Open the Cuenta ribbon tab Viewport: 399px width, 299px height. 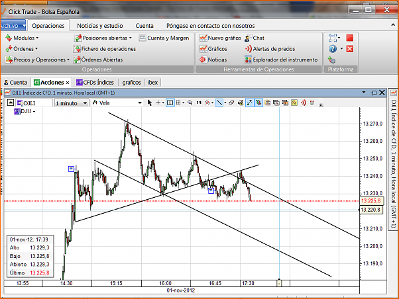click(144, 26)
